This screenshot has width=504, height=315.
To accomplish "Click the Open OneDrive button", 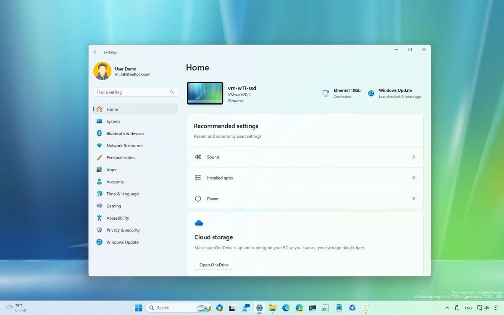I will 213,265.
